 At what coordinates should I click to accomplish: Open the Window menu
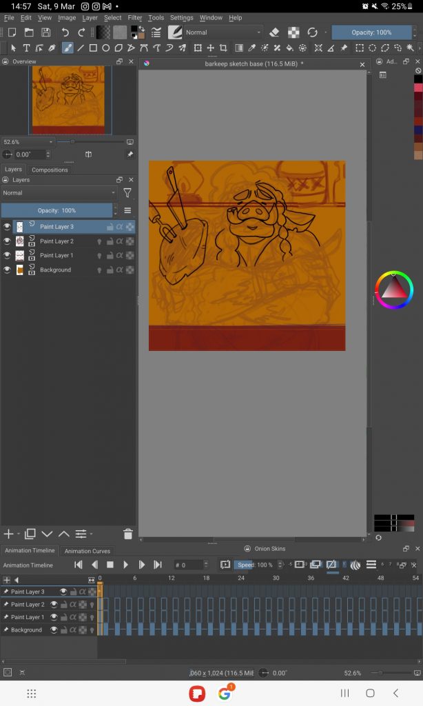point(211,17)
